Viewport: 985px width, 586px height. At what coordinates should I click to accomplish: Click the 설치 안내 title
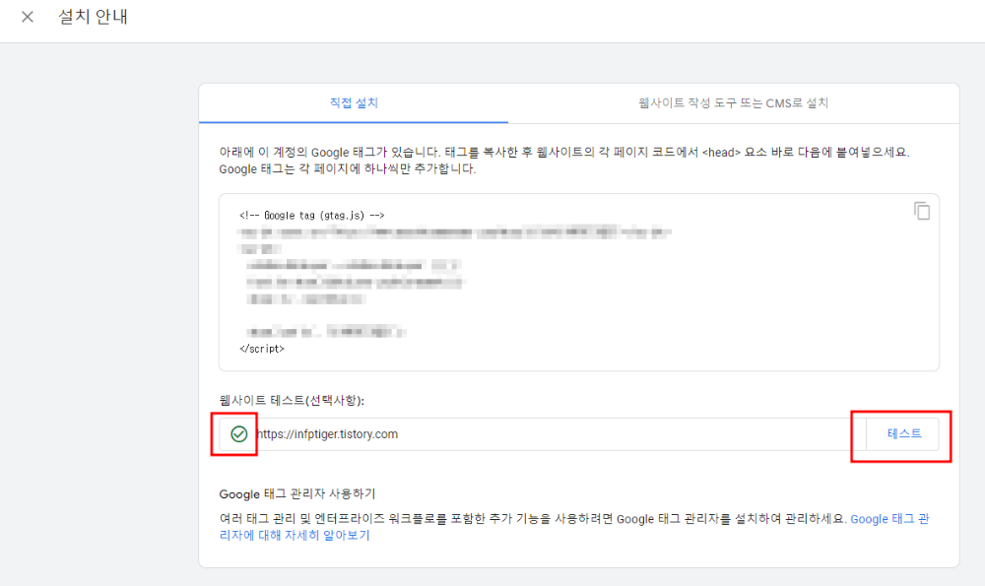pyautogui.click(x=93, y=17)
